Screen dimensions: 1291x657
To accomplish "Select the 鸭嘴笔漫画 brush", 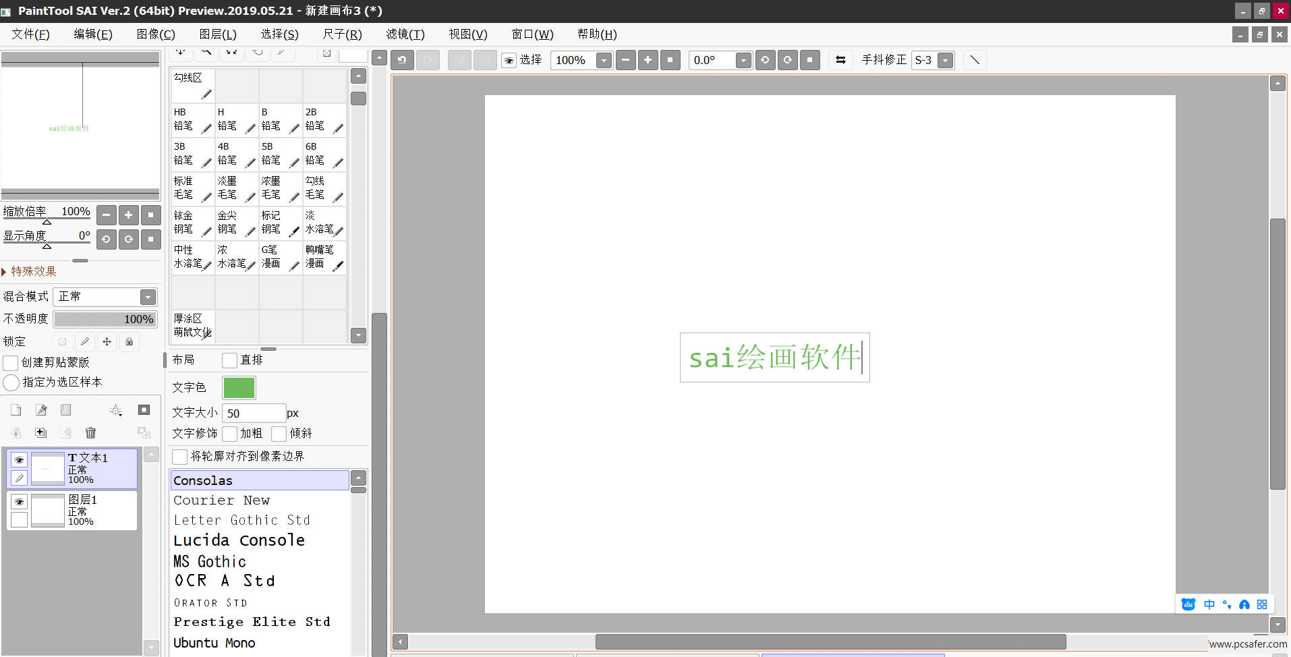I will click(x=324, y=258).
